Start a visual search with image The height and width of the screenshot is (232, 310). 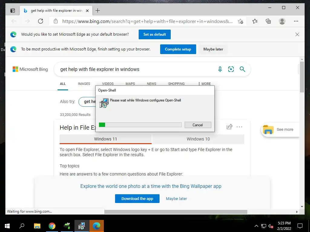pos(231,69)
